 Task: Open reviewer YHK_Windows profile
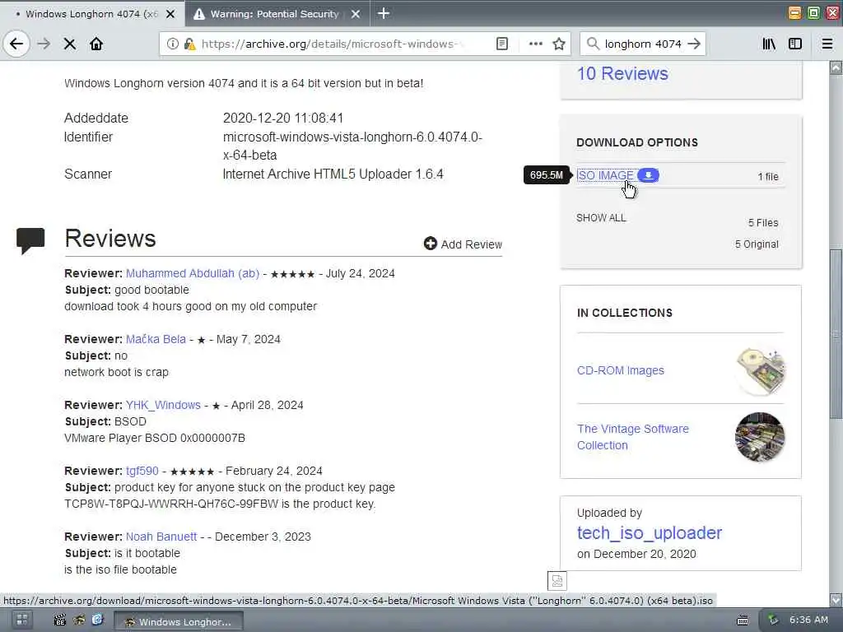coord(163,405)
